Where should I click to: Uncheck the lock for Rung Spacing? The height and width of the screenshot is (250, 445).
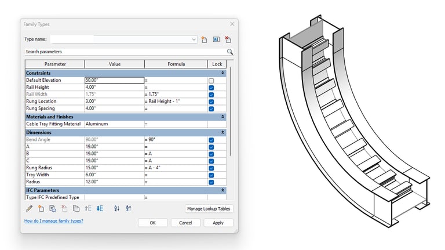(x=211, y=109)
